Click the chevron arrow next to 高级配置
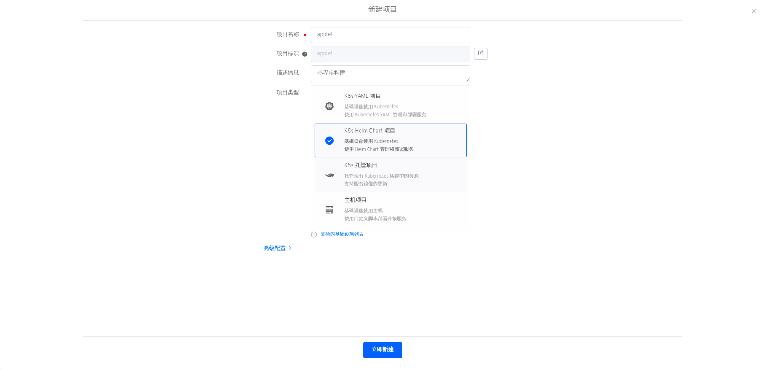 [x=290, y=248]
